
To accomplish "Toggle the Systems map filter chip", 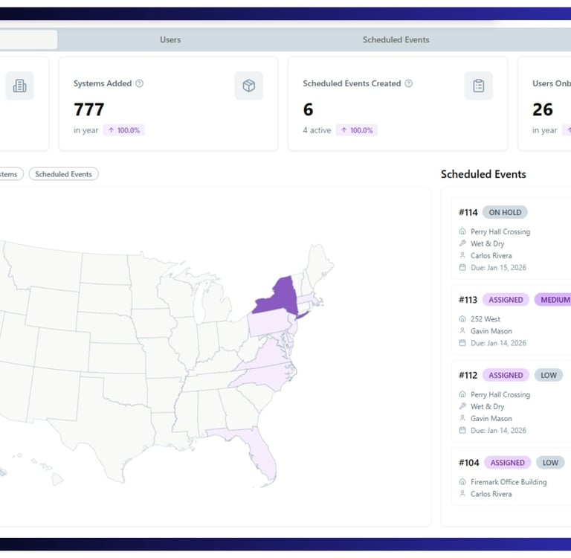I will pos(9,174).
